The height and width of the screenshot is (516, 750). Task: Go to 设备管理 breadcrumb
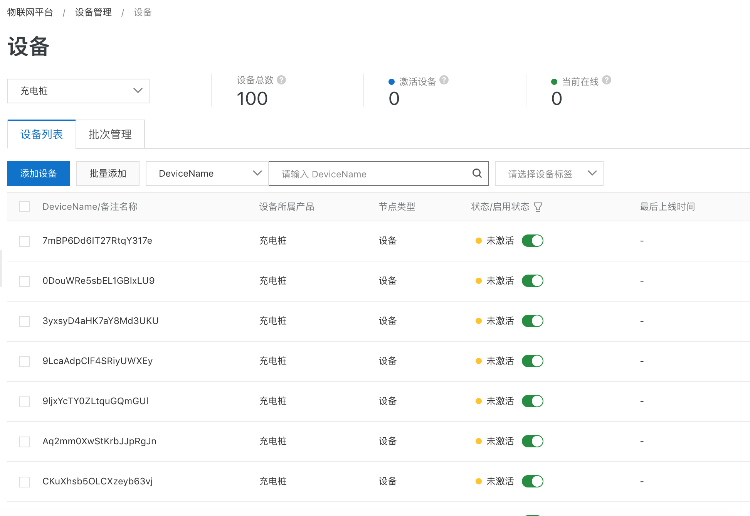93,12
